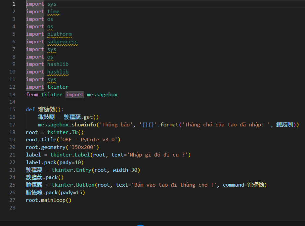The height and width of the screenshot is (226, 305).
Task: Click the 'def' keyword on line 15
Action: [x=30, y=110]
